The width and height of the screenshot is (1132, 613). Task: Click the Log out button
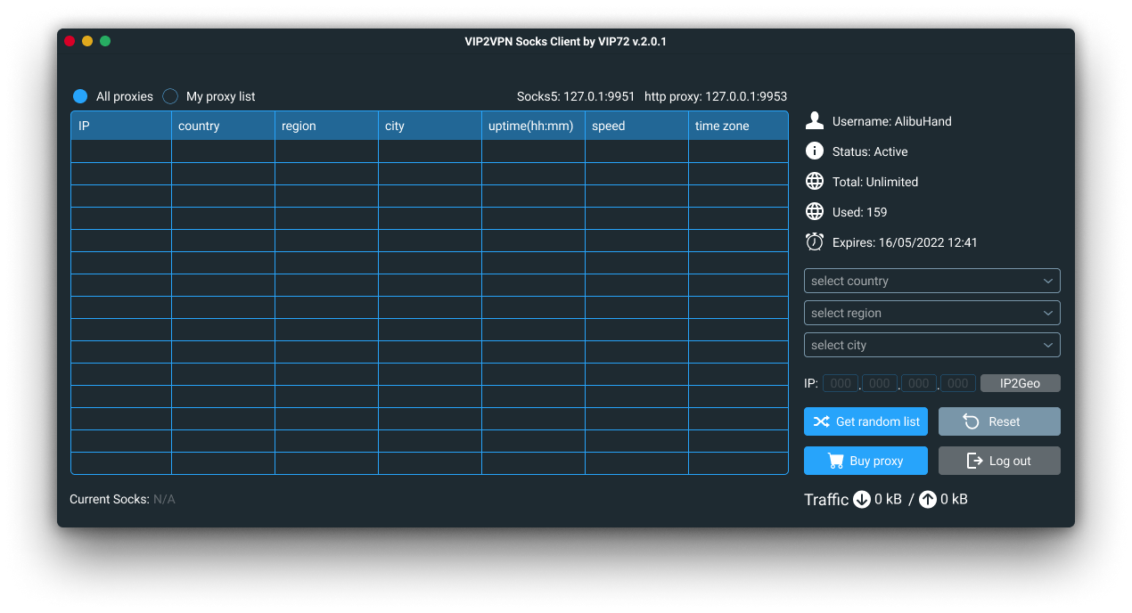[999, 461]
